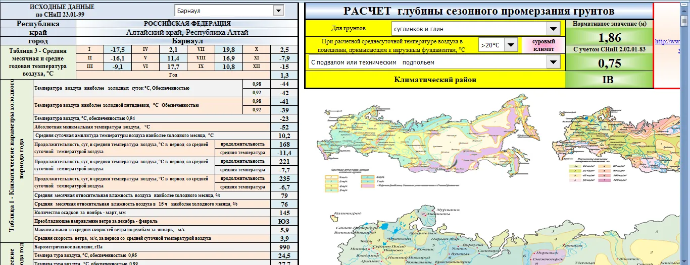Select absolute minimum temperature cell '-52'
Image resolution: width=690 pixels, height=265 pixels.
pyautogui.click(x=284, y=127)
